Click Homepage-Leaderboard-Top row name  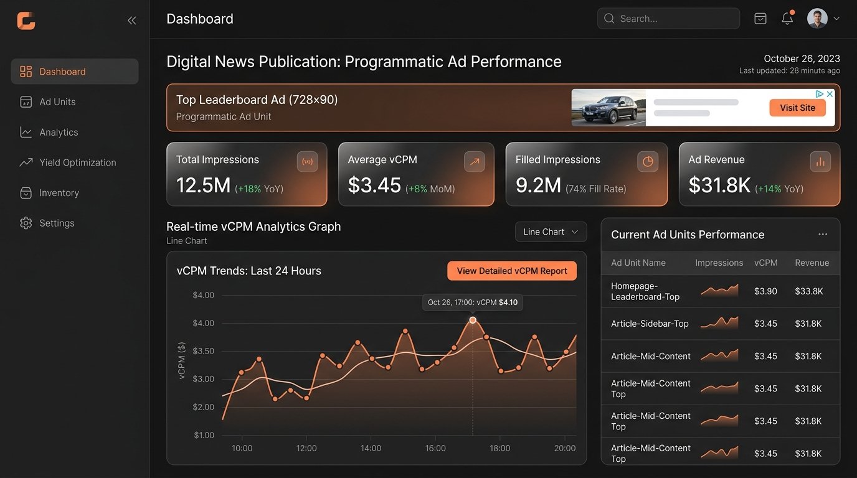pyautogui.click(x=645, y=291)
